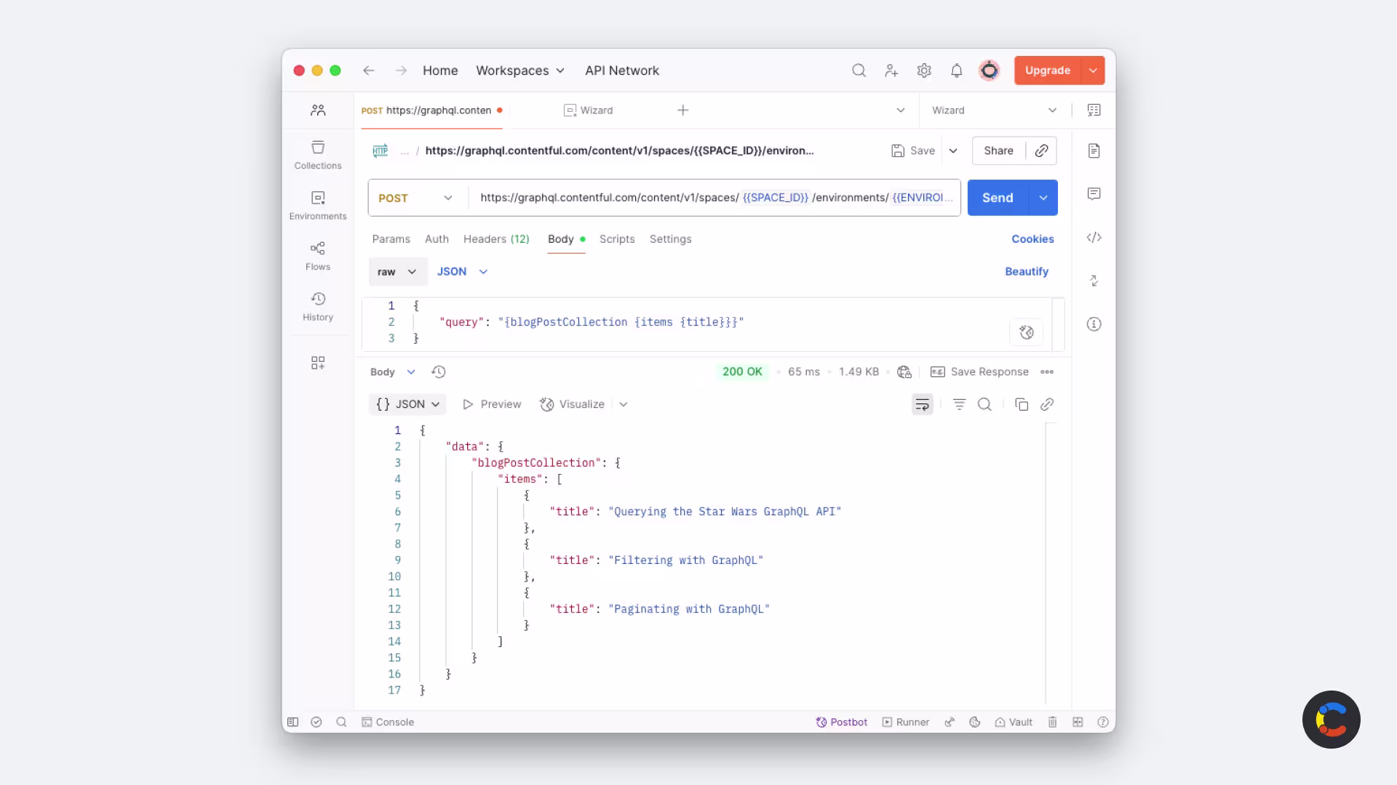
Task: Switch to the Headers (12) tab
Action: point(496,239)
